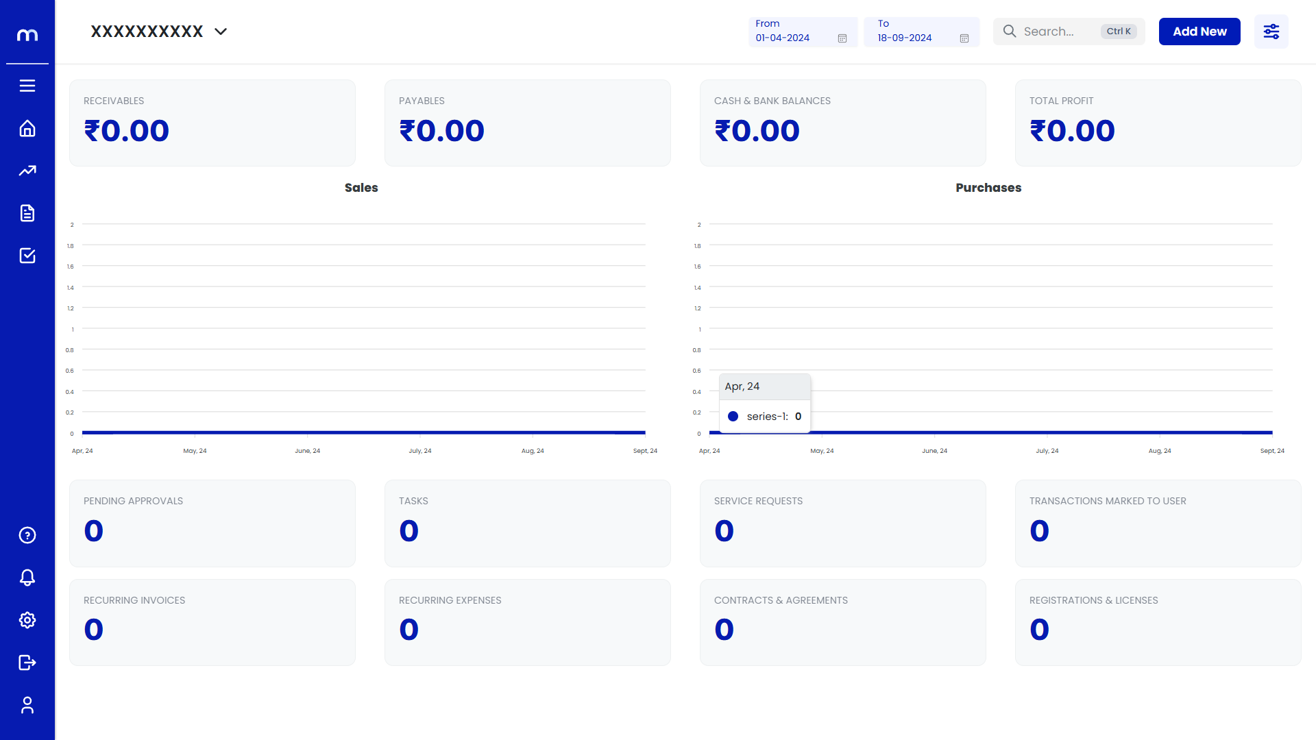The height and width of the screenshot is (740, 1316).
Task: Open the Registrations & Licenses card
Action: (x=1158, y=622)
